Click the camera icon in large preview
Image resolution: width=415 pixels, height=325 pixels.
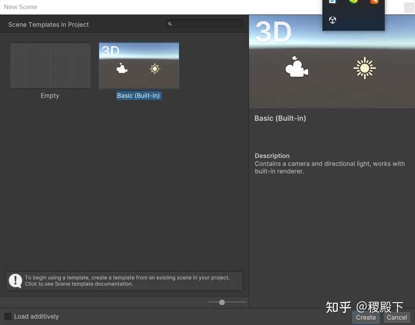(x=296, y=67)
